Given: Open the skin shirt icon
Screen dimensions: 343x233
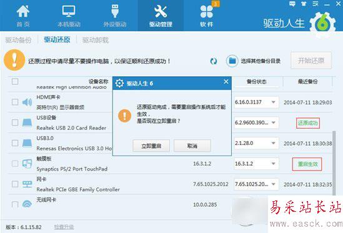Looking at the screenshot, I should (x=304, y=4).
